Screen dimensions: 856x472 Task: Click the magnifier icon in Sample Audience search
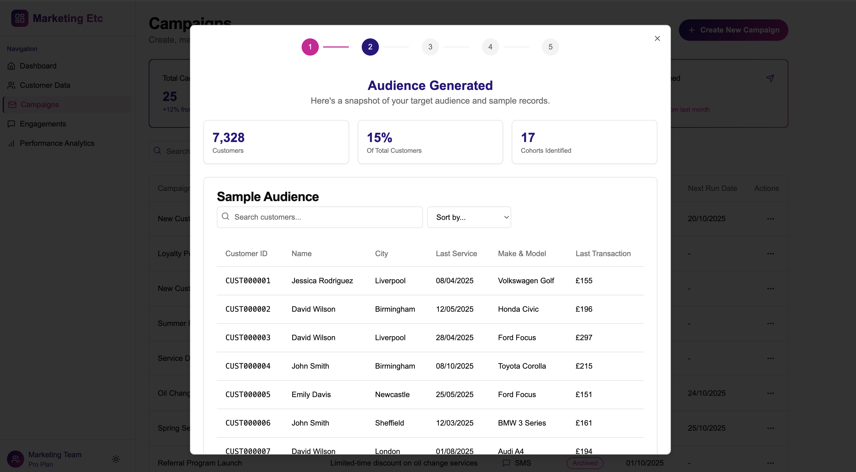pyautogui.click(x=225, y=217)
